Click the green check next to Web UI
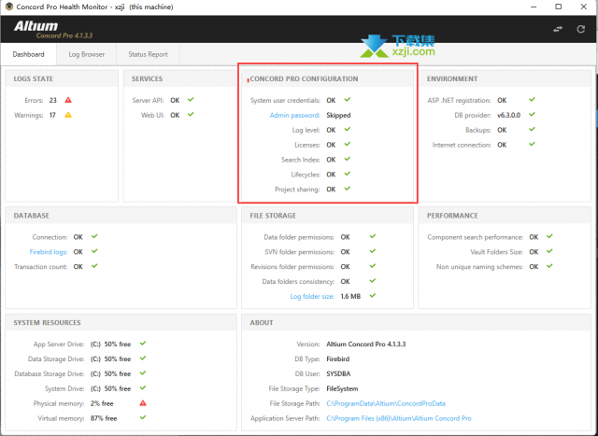The width and height of the screenshot is (598, 436). point(191,114)
